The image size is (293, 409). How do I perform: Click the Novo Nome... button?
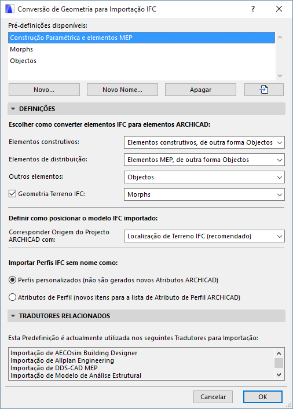(x=122, y=90)
